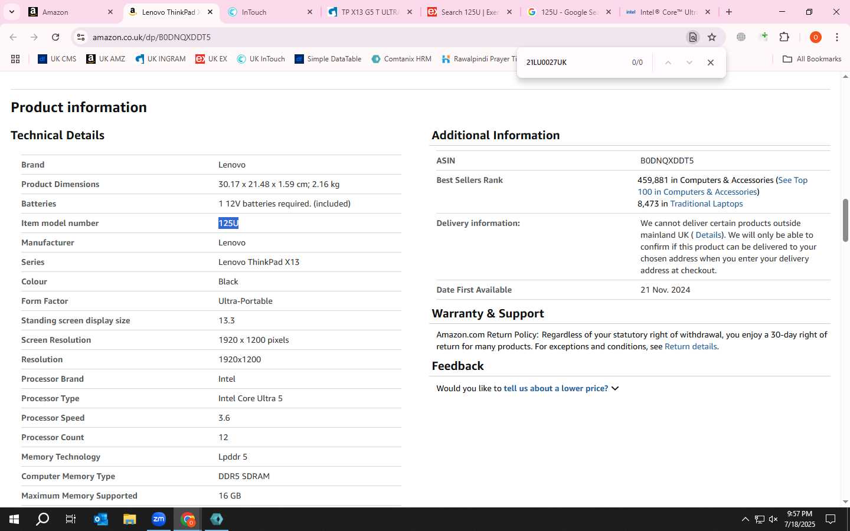850x531 pixels.
Task: Go back to the previous page
Action: point(13,37)
